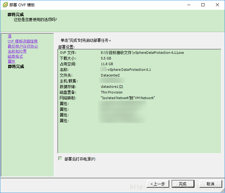The image size is (225, 193).
Task: Open OVF 模板详细信息 step
Action: [23, 41]
